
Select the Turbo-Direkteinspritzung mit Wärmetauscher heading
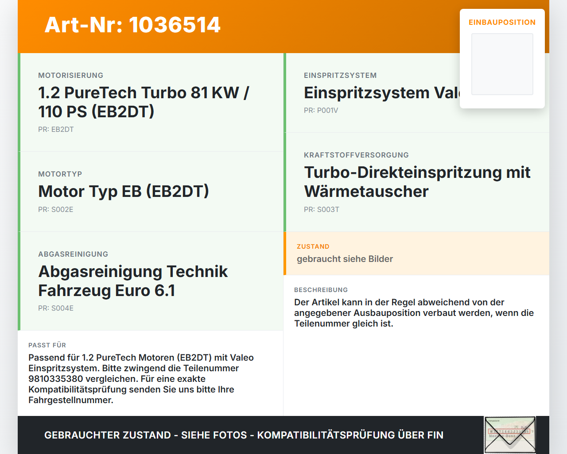pyautogui.click(x=417, y=182)
